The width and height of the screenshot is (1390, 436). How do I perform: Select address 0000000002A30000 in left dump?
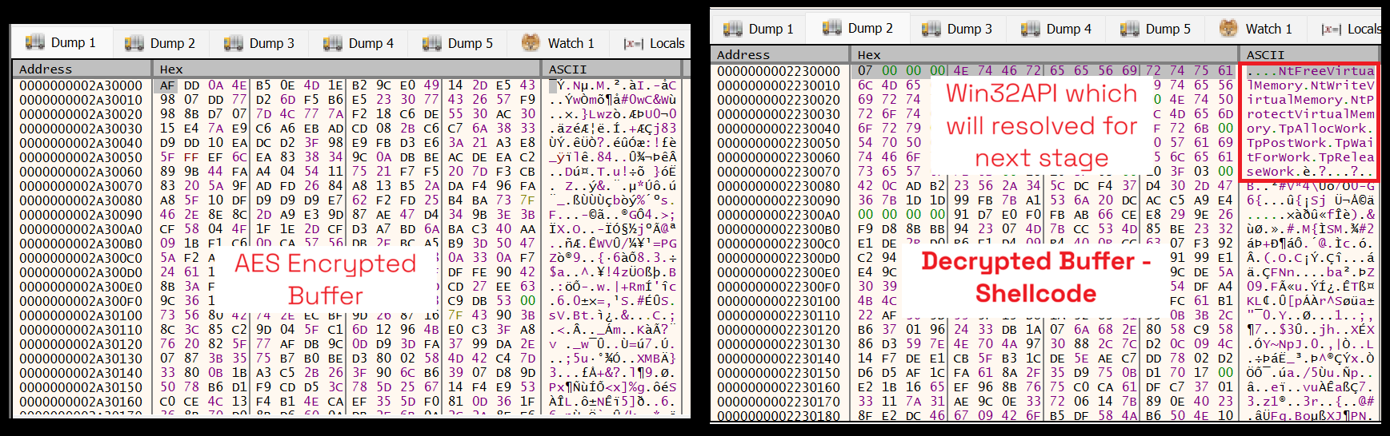pyautogui.click(x=81, y=85)
